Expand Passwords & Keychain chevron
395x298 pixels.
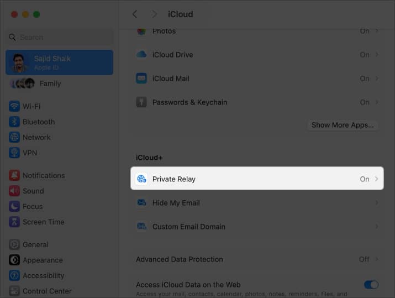pos(377,102)
